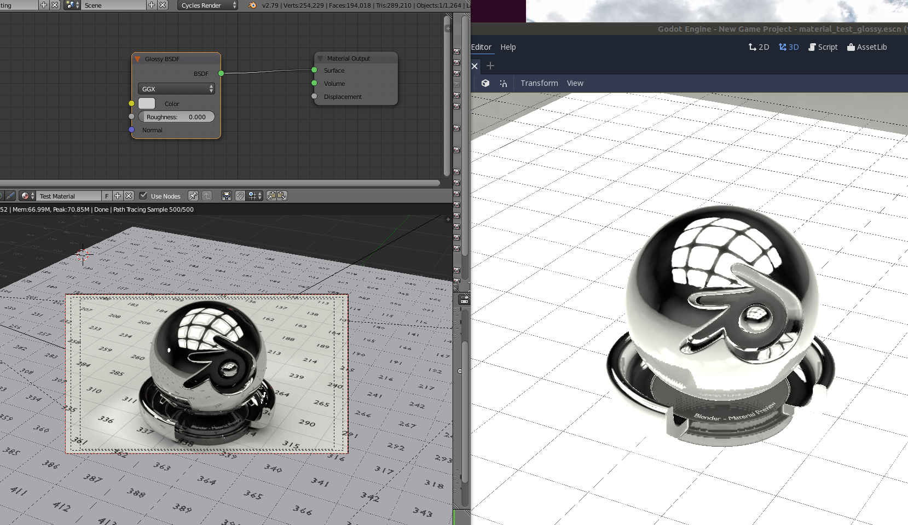Add a new scene with the plus next to Scene
The width and height of the screenshot is (908, 525).
[152, 5]
